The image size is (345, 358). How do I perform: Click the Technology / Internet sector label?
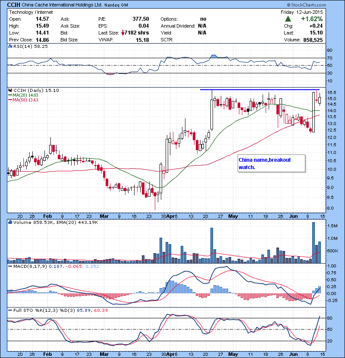[x=31, y=12]
